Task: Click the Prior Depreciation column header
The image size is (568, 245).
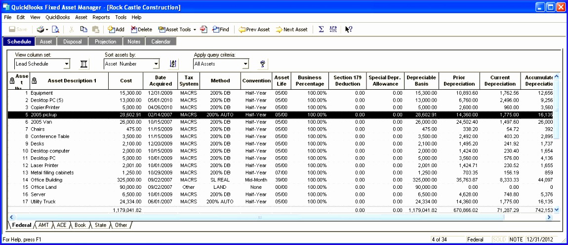Action: (x=460, y=81)
